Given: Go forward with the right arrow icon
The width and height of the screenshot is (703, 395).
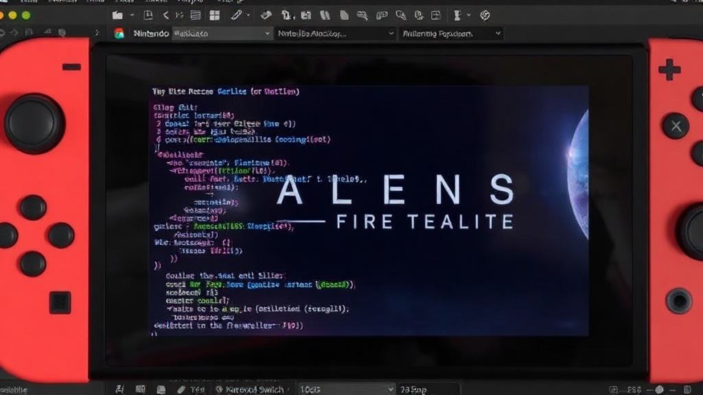Looking at the screenshot, I should 179,15.
